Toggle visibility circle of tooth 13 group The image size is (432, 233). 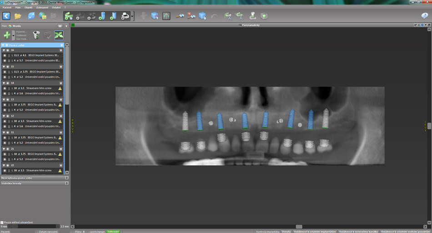pos(8,99)
